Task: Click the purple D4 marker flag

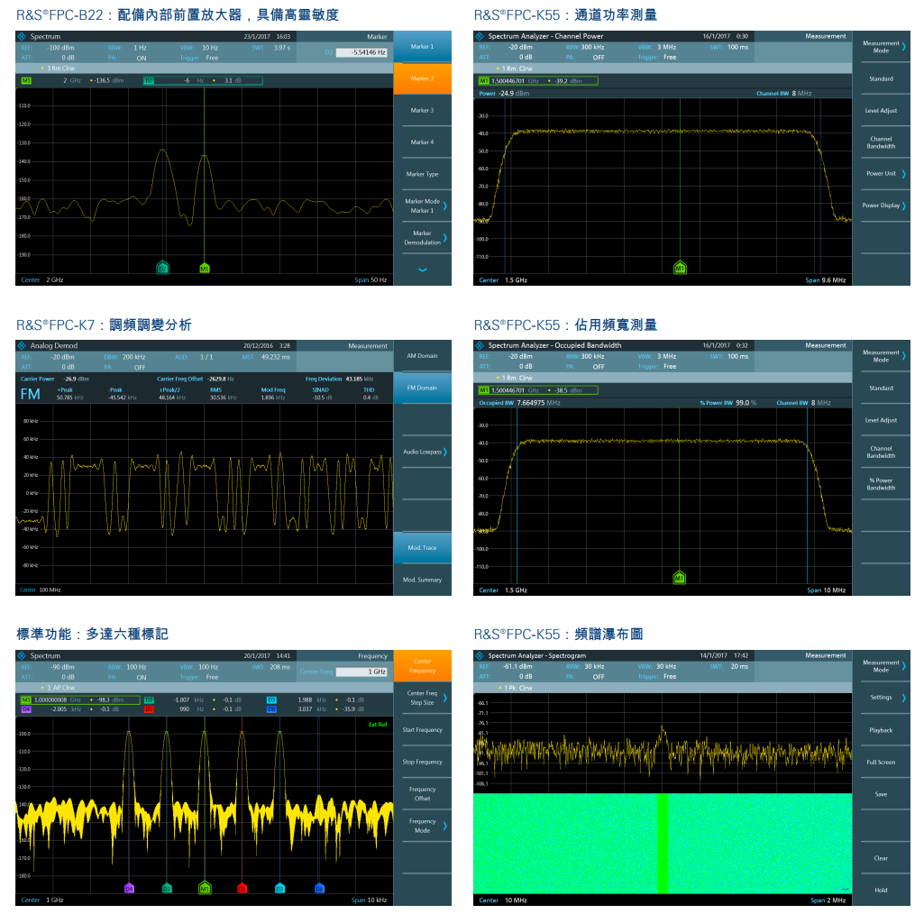Action: (129, 888)
